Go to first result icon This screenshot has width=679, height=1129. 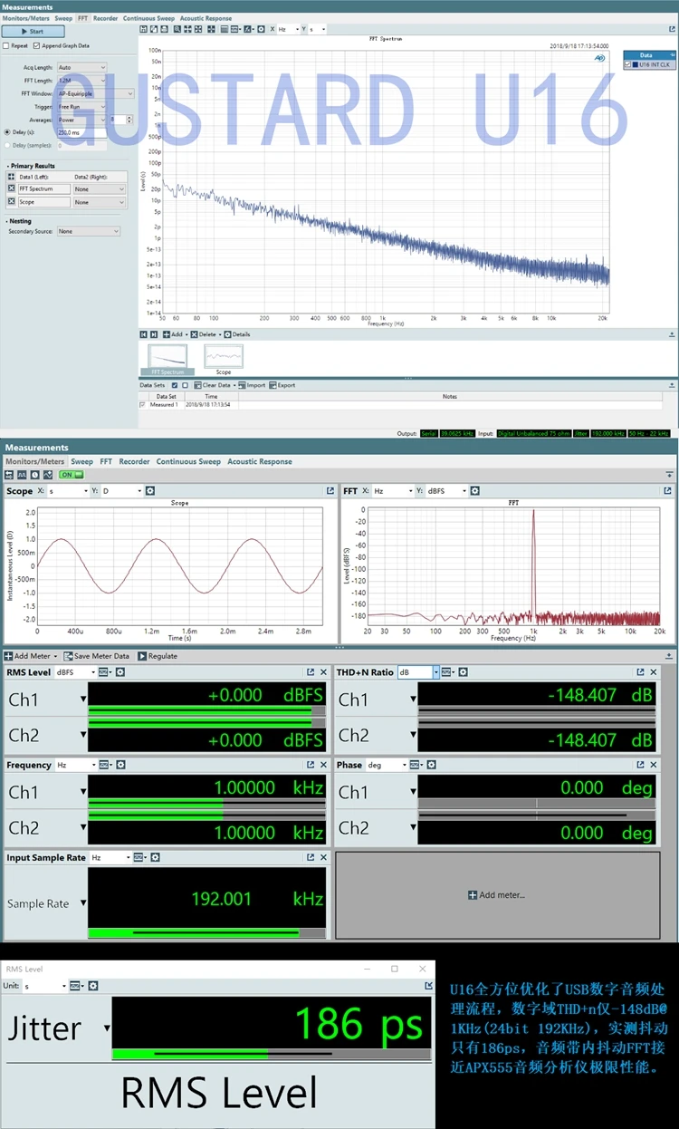coord(143,334)
